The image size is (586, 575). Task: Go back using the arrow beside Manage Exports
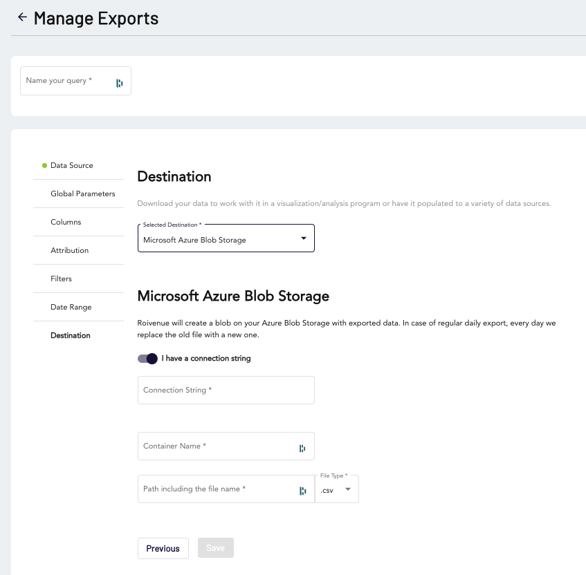click(22, 17)
